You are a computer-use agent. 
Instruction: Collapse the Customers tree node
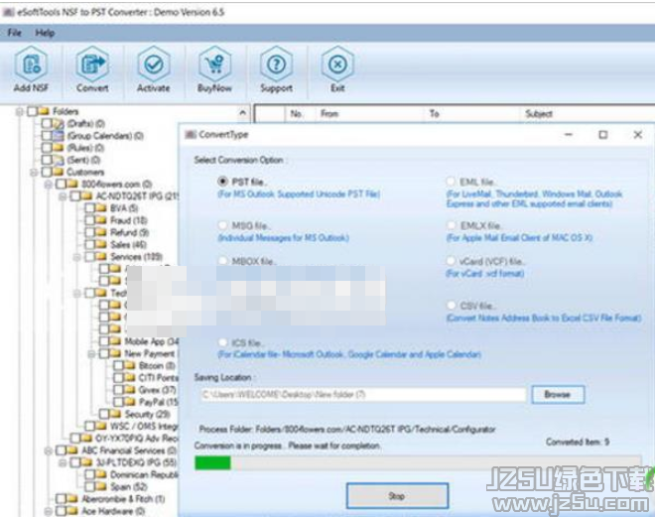point(34,172)
